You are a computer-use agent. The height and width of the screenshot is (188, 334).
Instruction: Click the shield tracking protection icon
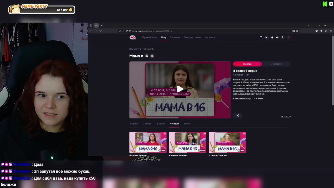120,31
